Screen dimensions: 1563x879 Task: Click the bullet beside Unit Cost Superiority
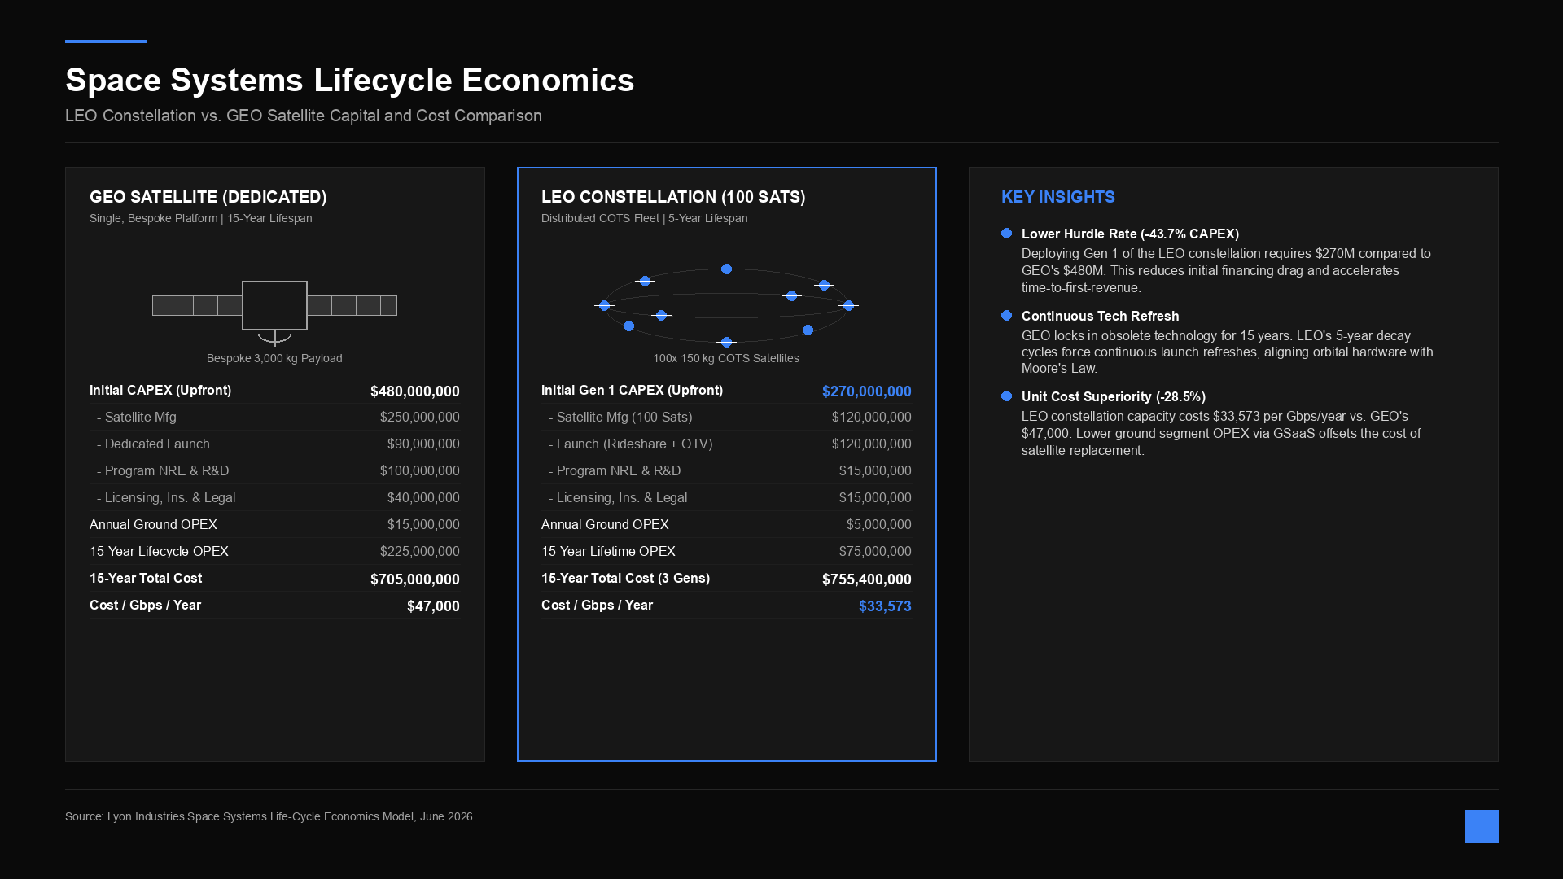[1007, 396]
